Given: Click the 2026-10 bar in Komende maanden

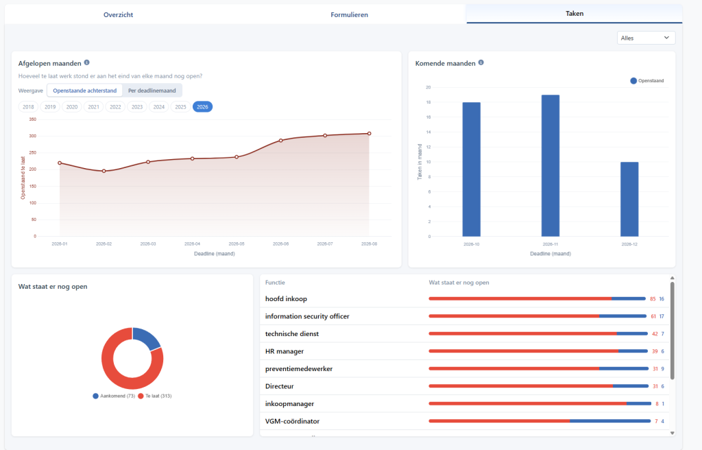Looking at the screenshot, I should (472, 169).
